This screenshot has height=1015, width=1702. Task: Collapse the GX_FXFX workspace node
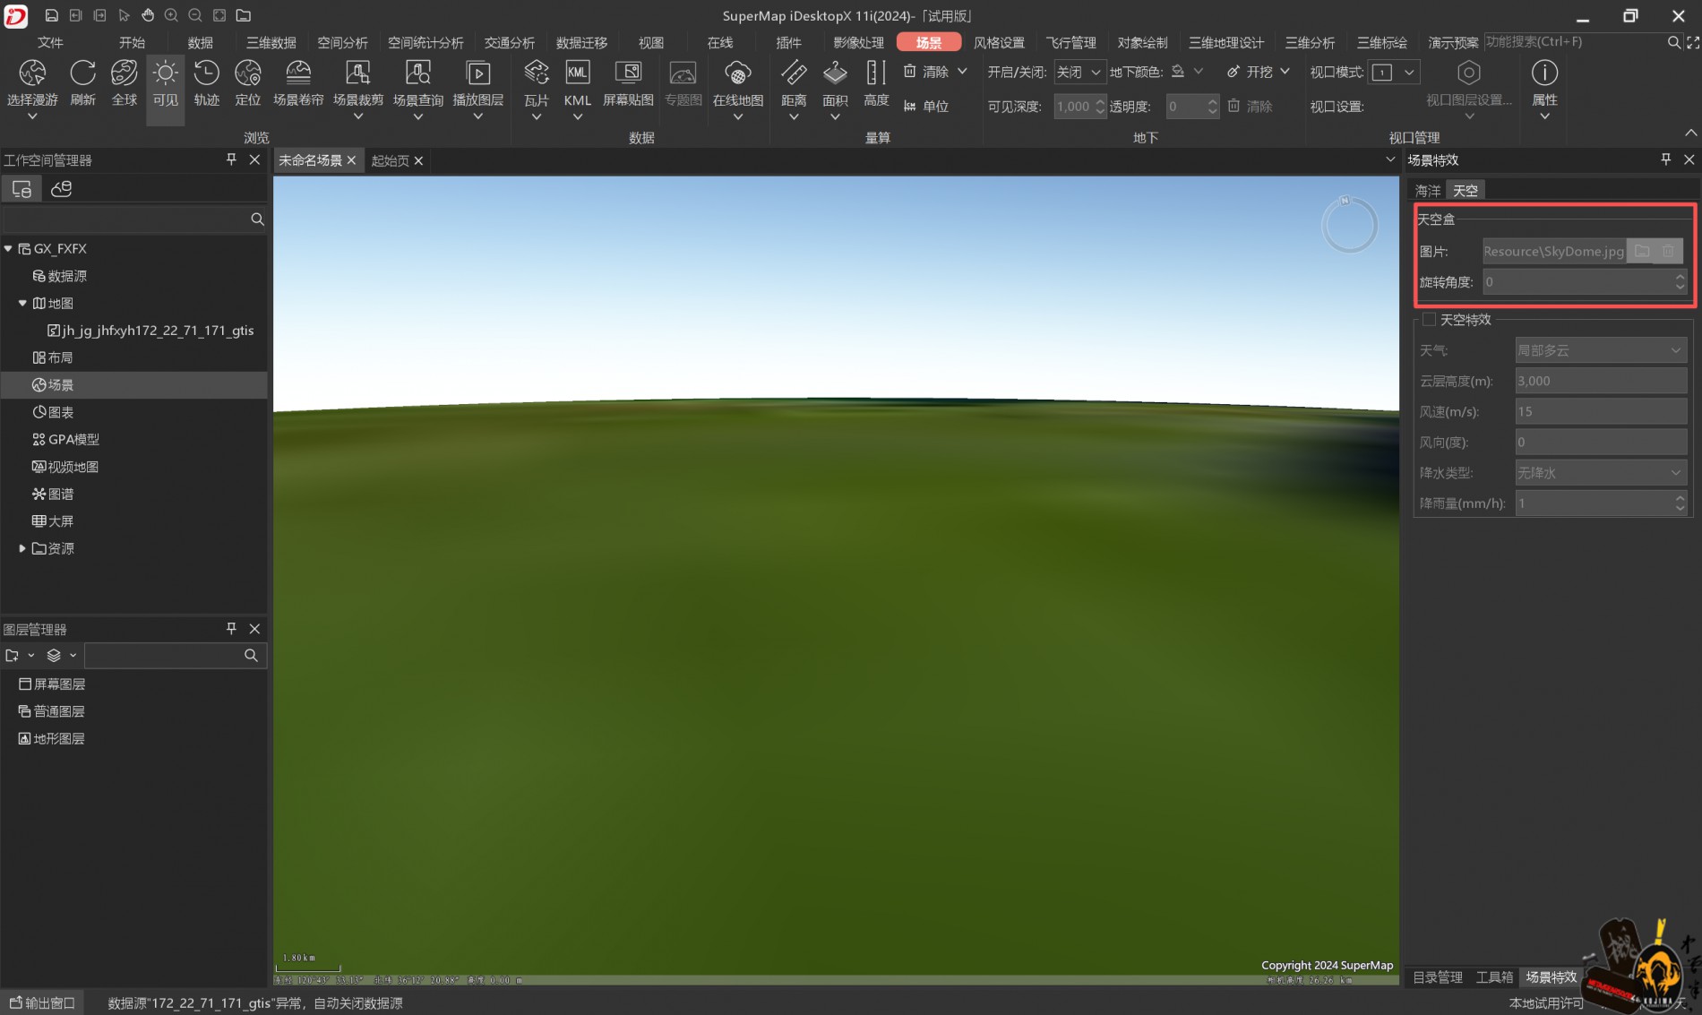point(9,249)
